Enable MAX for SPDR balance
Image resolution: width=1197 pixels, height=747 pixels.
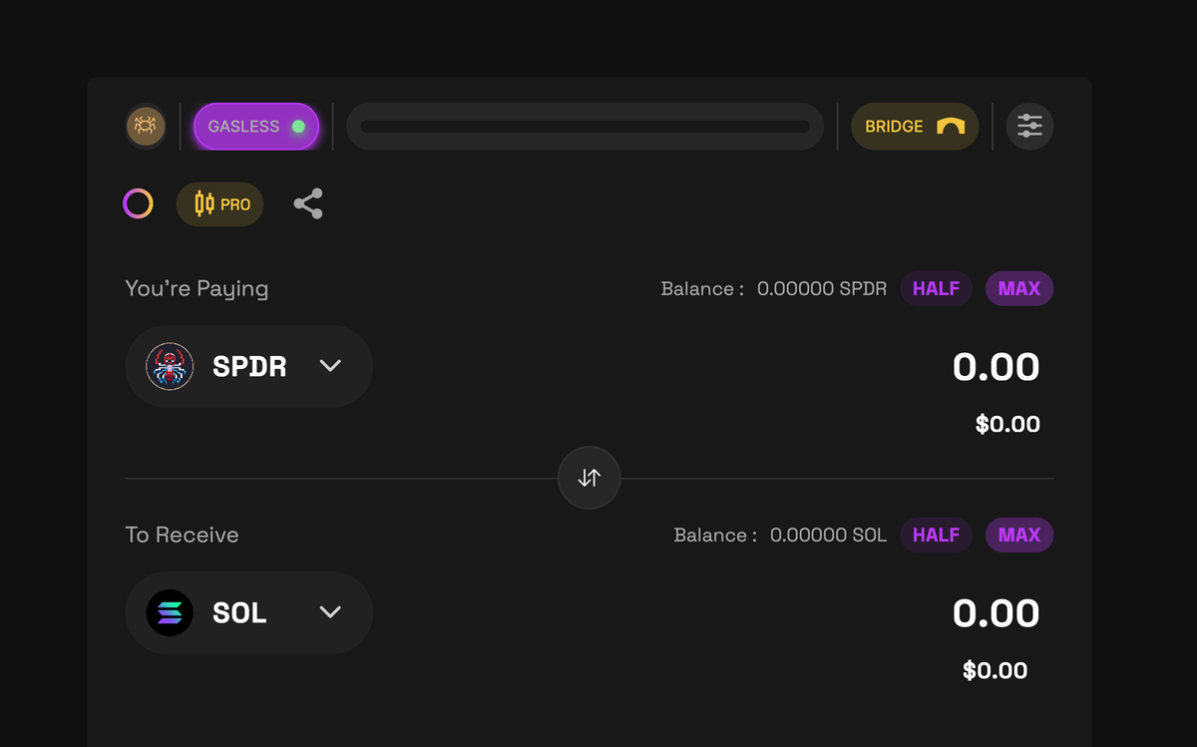click(1018, 288)
